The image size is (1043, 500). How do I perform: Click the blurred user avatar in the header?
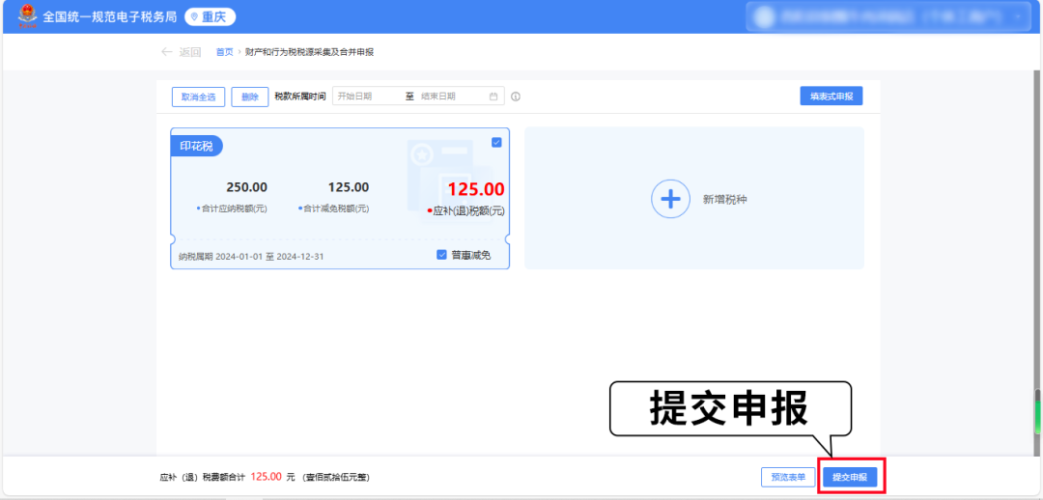765,16
